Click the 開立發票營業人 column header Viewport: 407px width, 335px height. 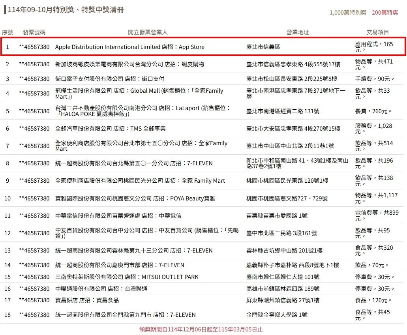coord(148,32)
